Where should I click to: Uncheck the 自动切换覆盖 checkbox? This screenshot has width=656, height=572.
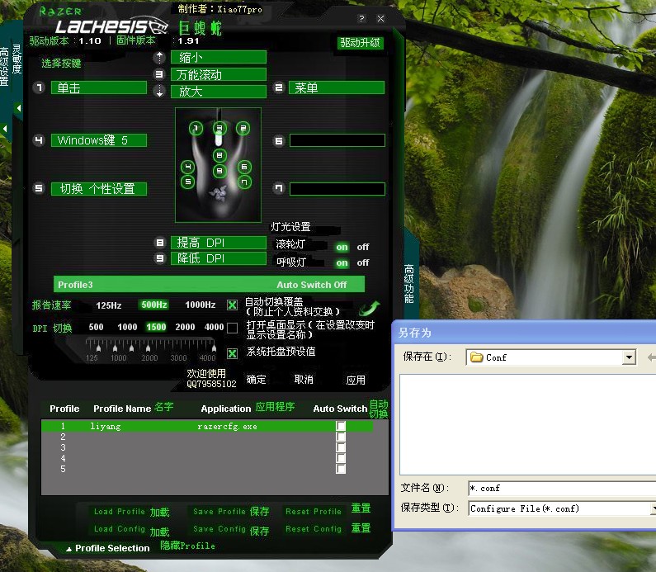coord(233,305)
